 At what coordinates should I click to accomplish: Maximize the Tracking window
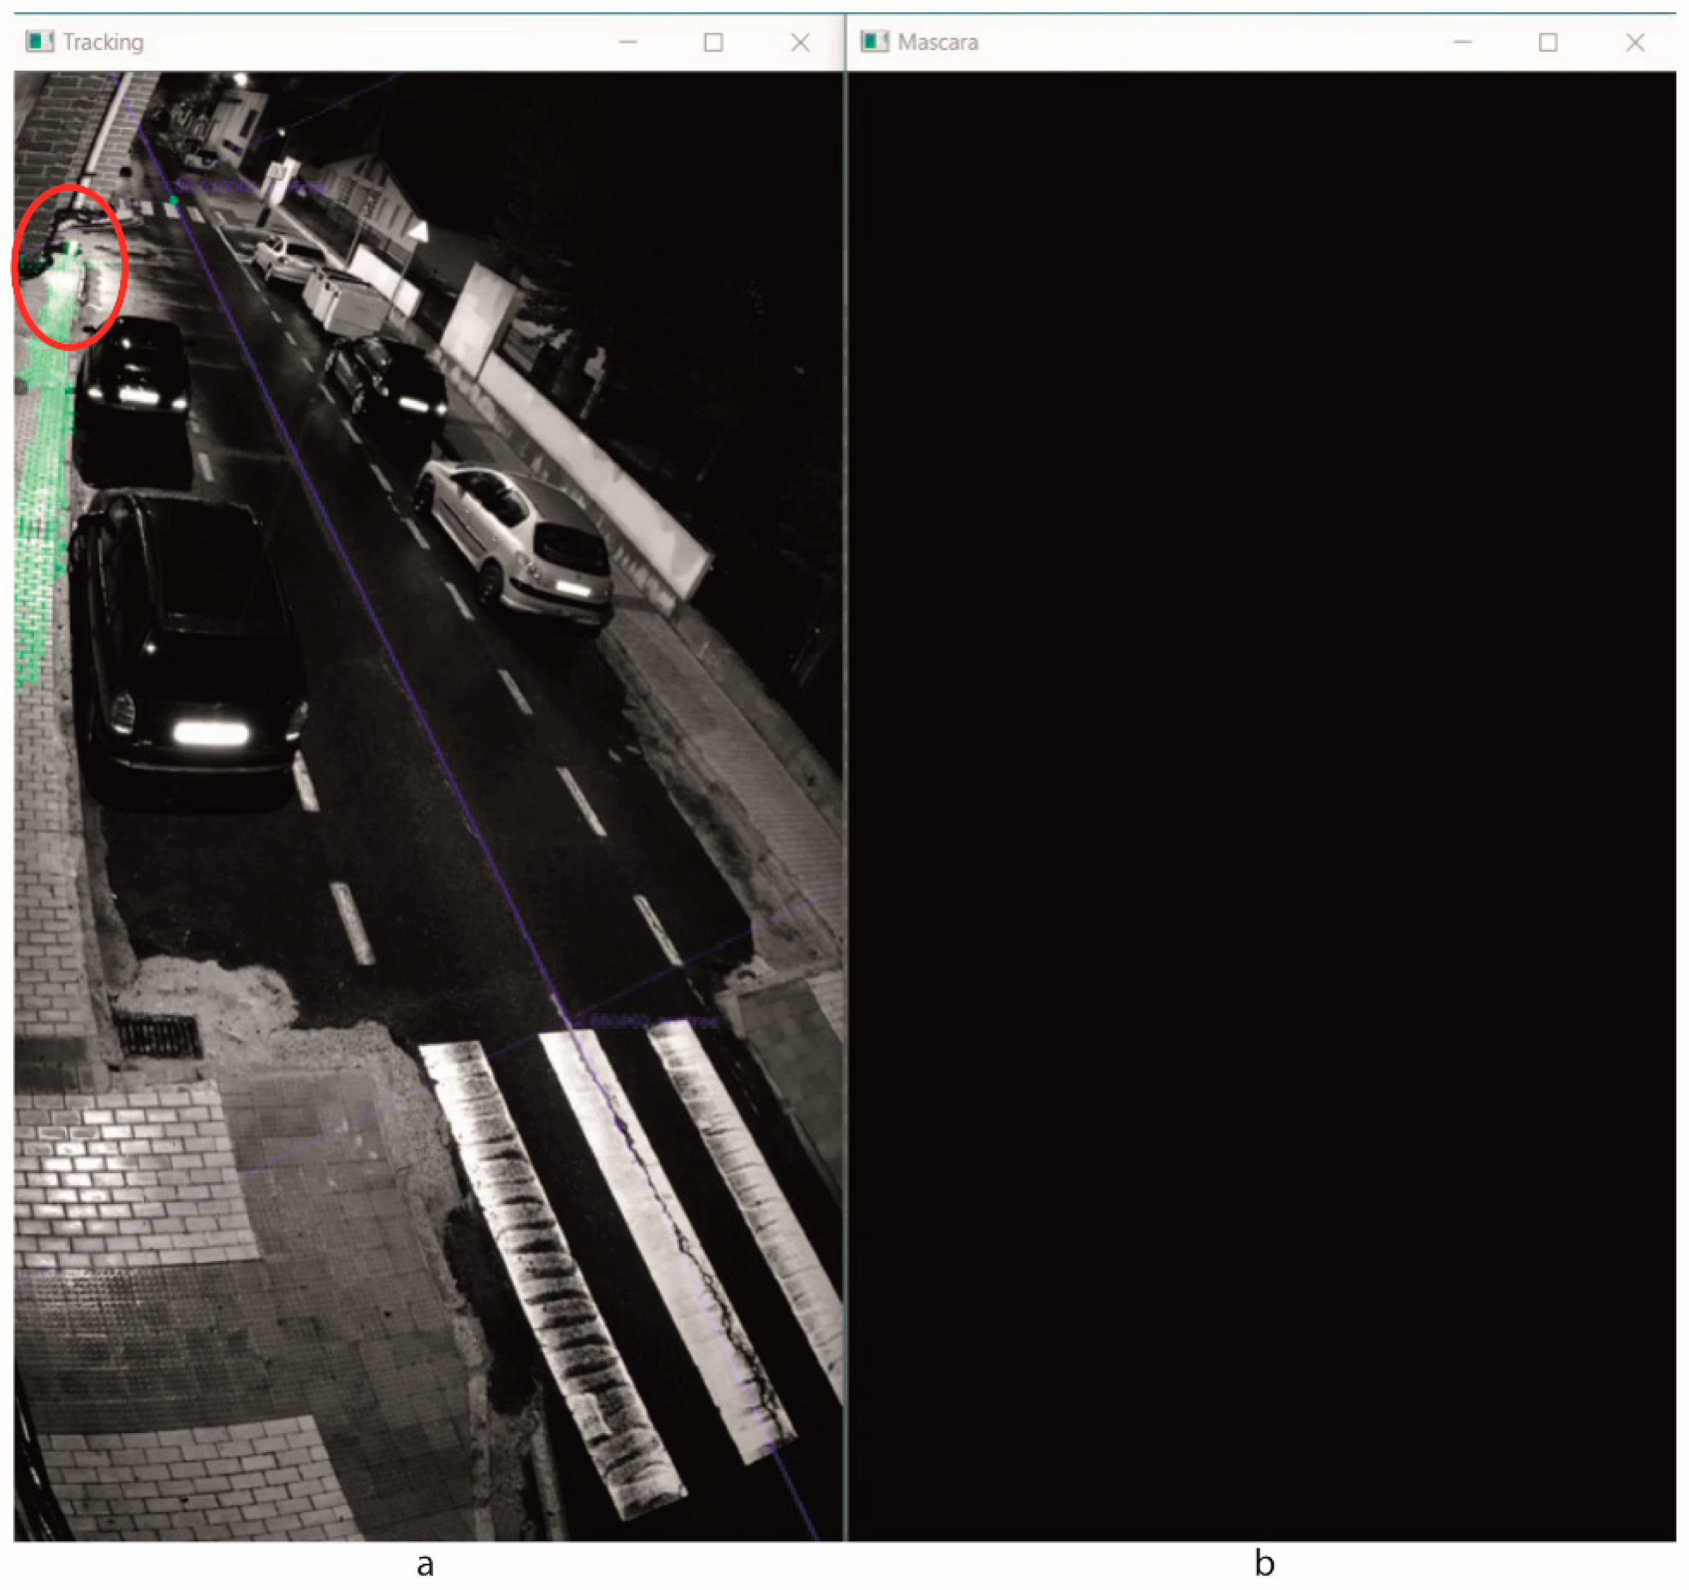(x=714, y=42)
